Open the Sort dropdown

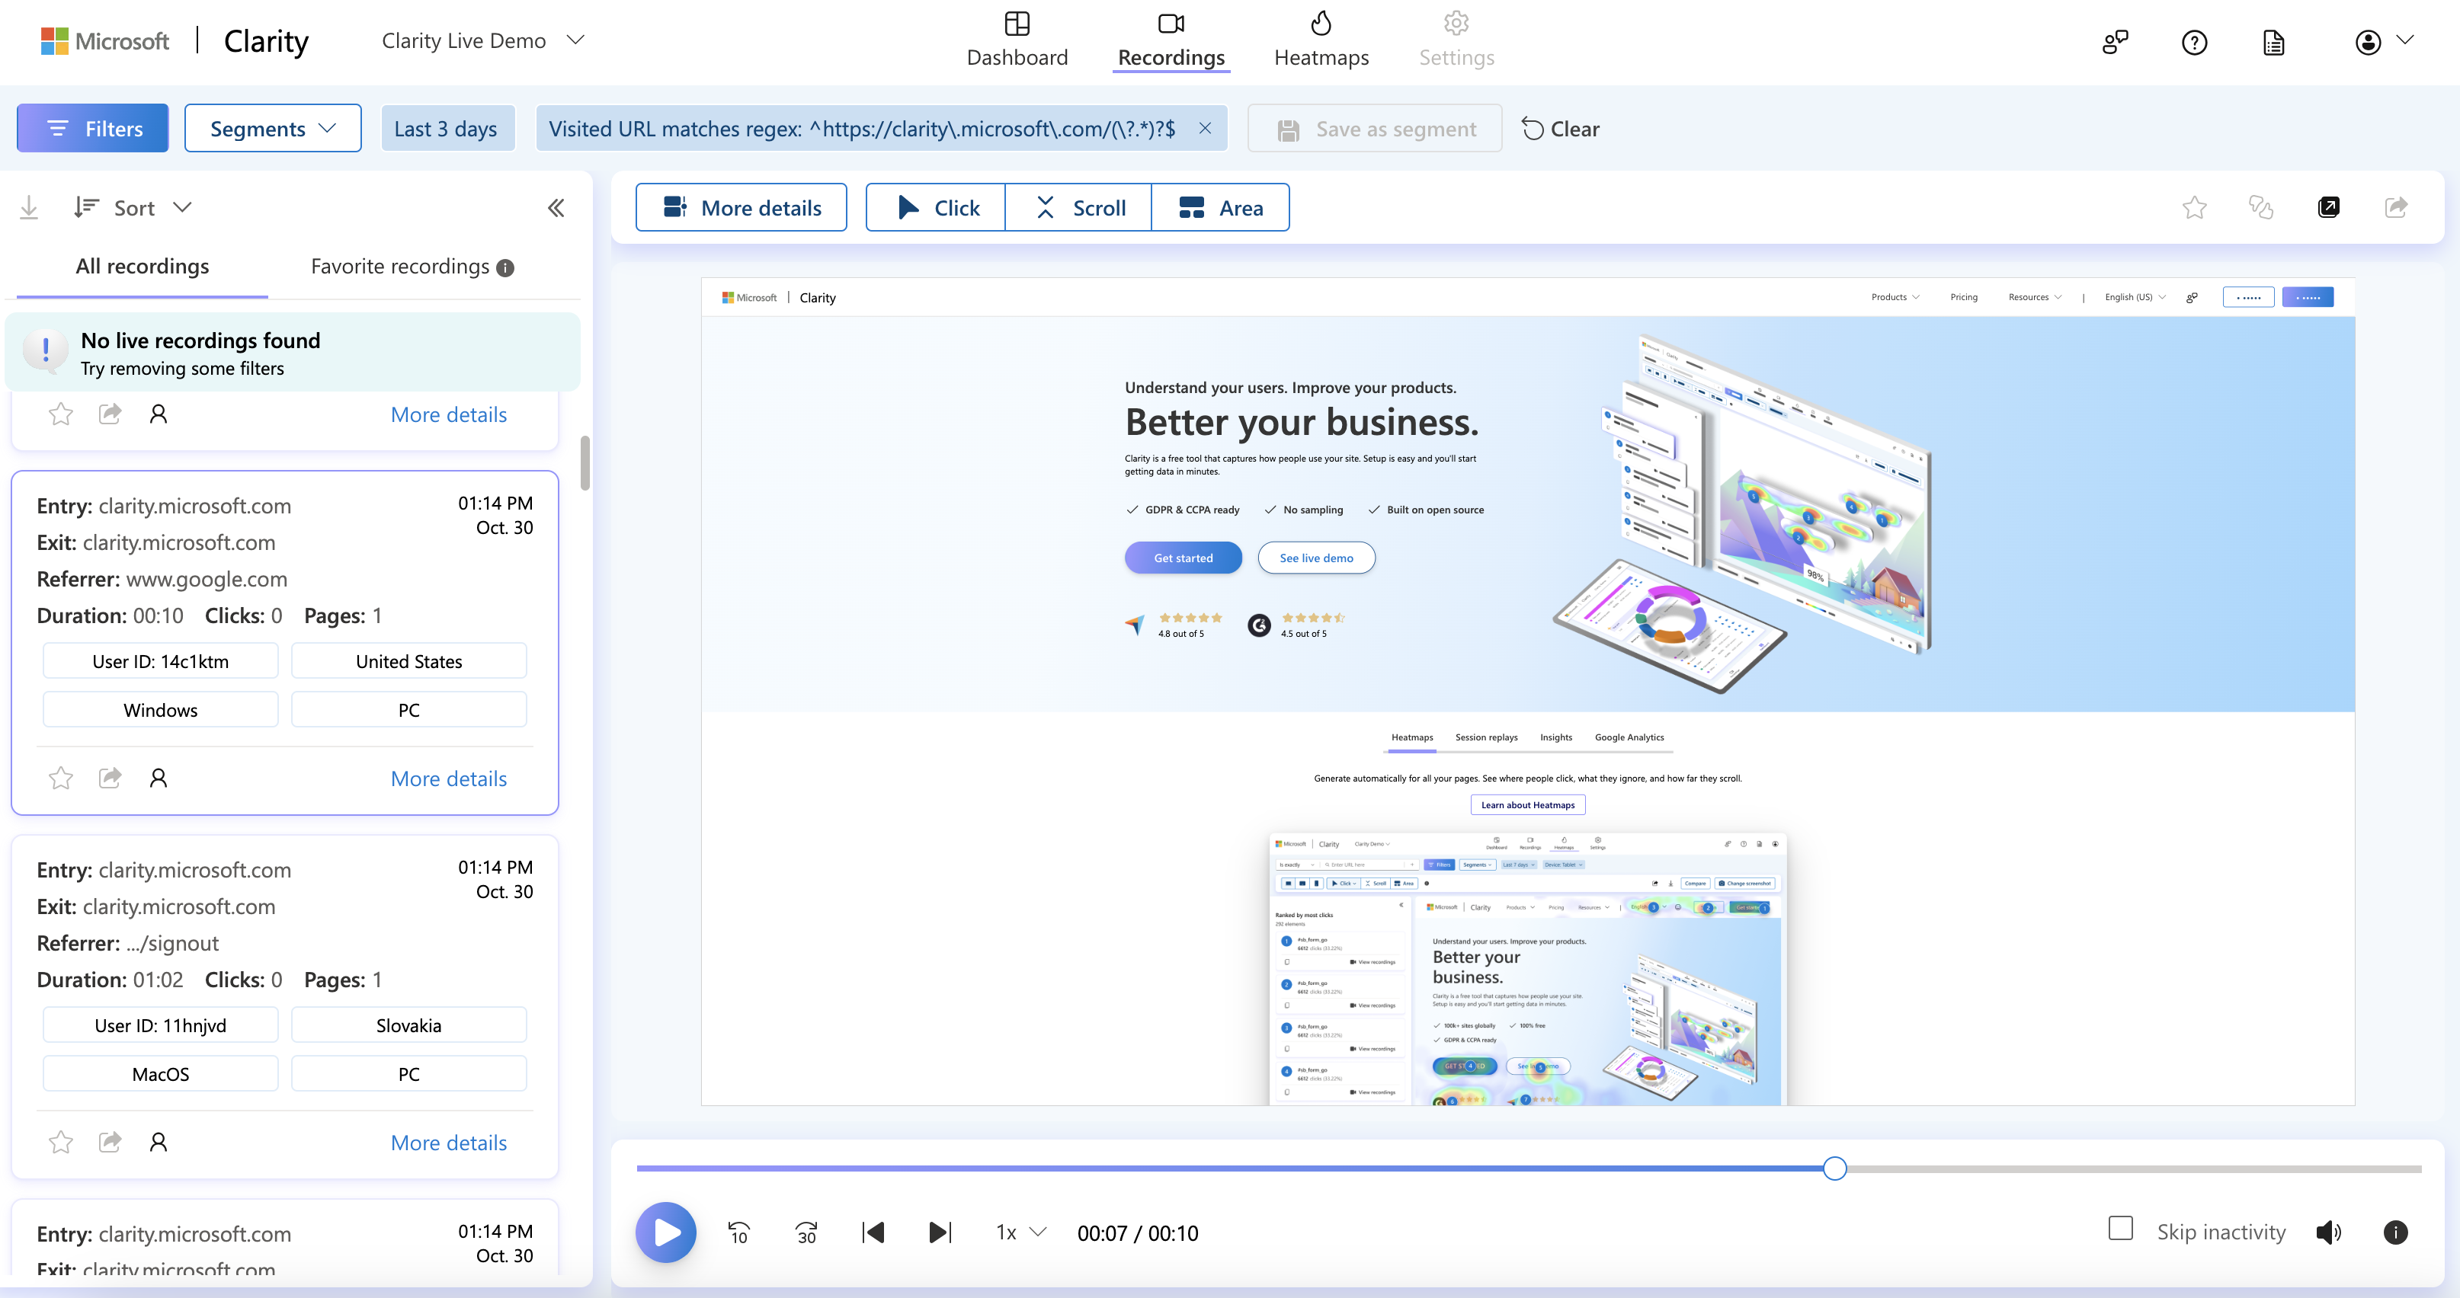pos(133,207)
